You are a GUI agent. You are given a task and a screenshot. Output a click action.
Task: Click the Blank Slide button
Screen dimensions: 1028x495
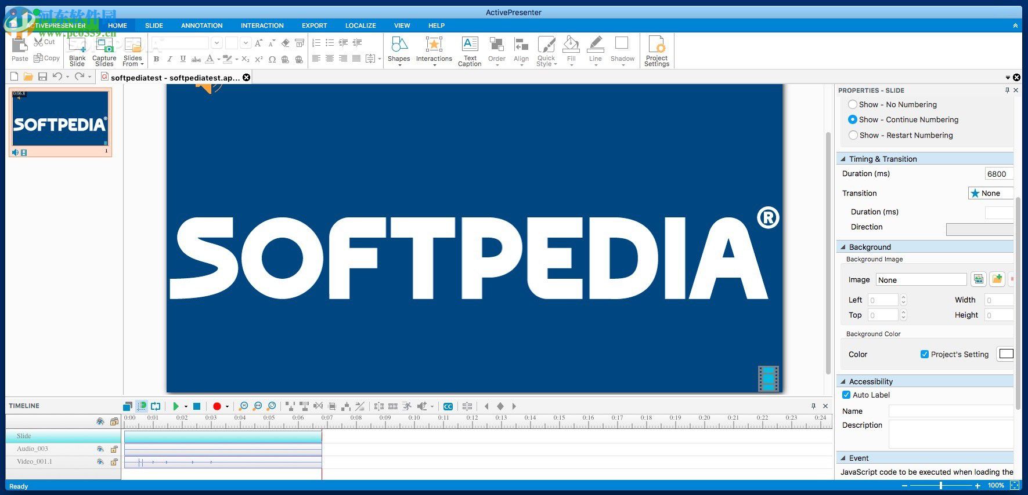pos(77,52)
